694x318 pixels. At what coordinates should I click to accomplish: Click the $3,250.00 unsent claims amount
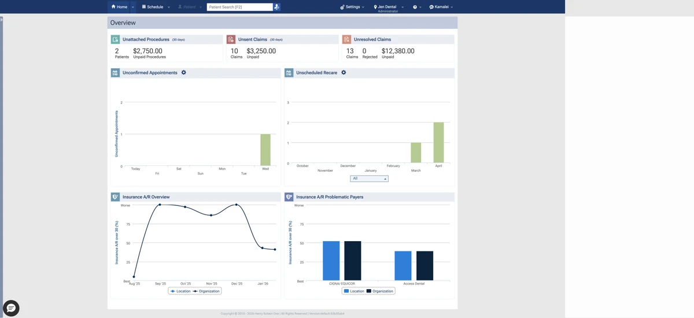(x=261, y=51)
